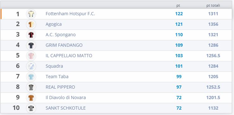Click Agogica orange jersey icon
This screenshot has height=115, width=234.
[31, 24]
